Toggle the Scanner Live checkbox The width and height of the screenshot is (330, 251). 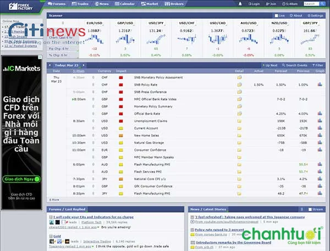(x=276, y=15)
